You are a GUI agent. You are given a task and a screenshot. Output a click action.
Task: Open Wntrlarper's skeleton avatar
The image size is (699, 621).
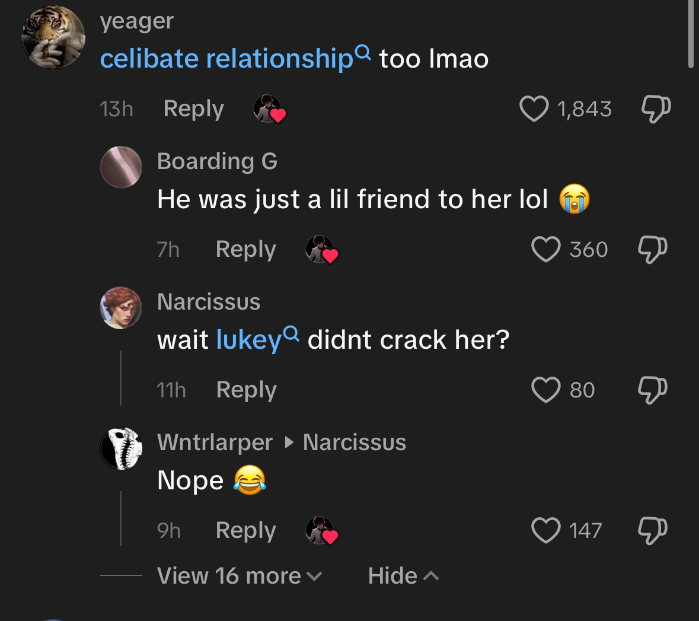(121, 448)
